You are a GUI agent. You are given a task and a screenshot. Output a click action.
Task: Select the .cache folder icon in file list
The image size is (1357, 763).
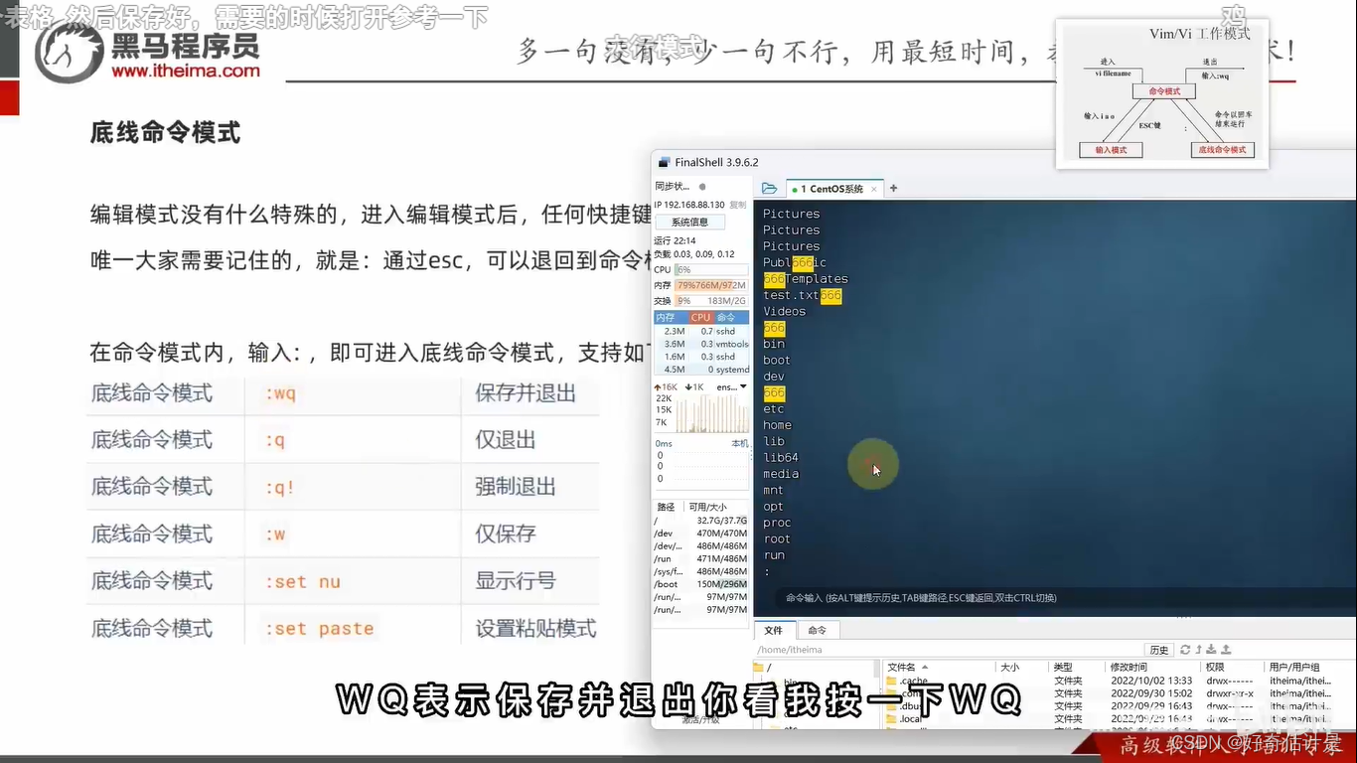pyautogui.click(x=891, y=680)
